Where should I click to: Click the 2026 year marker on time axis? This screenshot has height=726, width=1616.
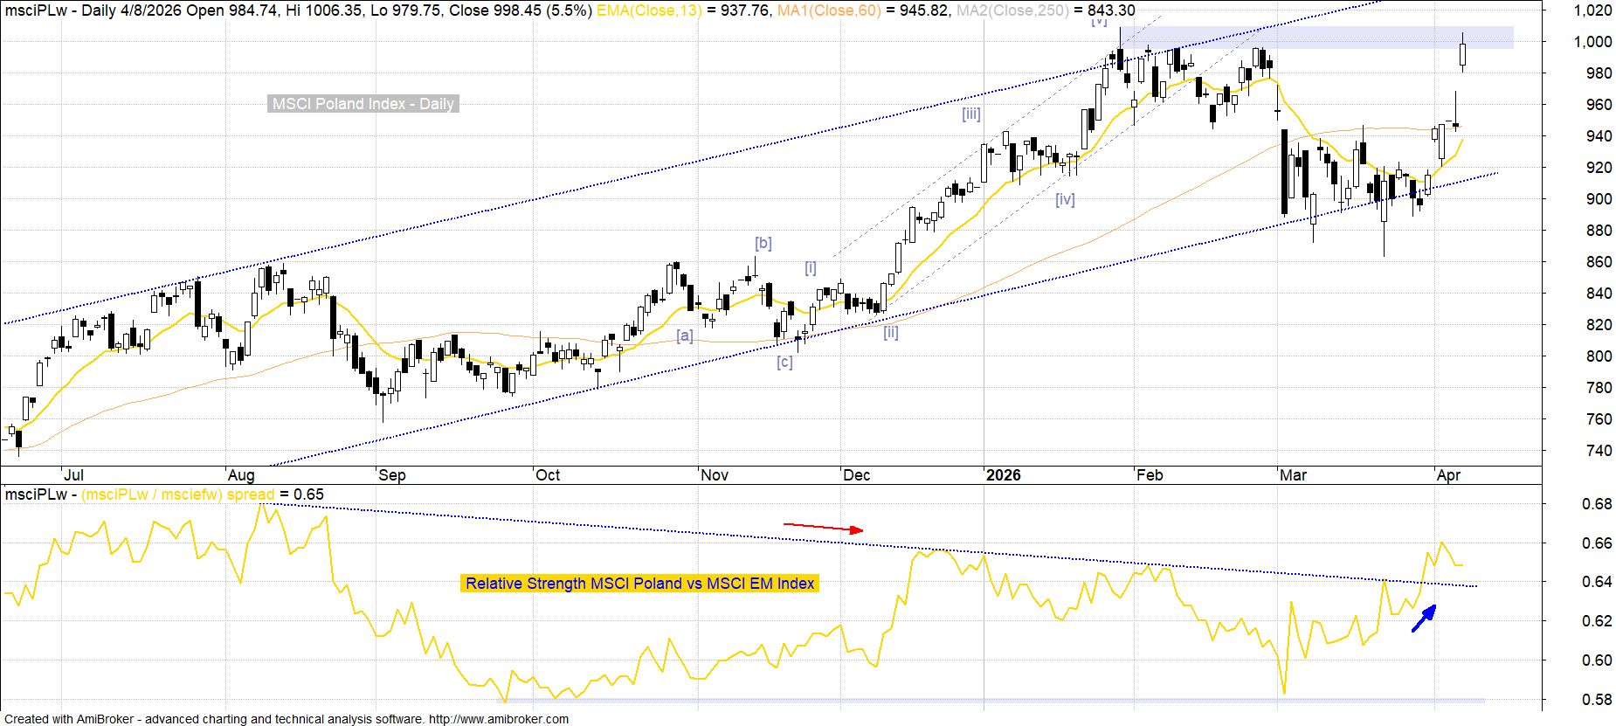(1003, 475)
